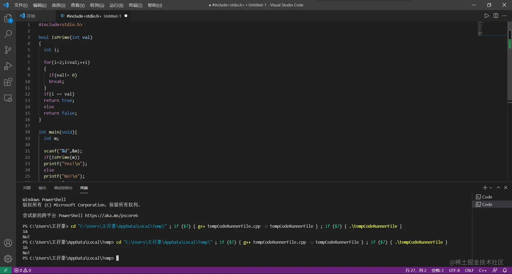Change the C++ language mode selector
512x274 pixels.
[483, 270]
